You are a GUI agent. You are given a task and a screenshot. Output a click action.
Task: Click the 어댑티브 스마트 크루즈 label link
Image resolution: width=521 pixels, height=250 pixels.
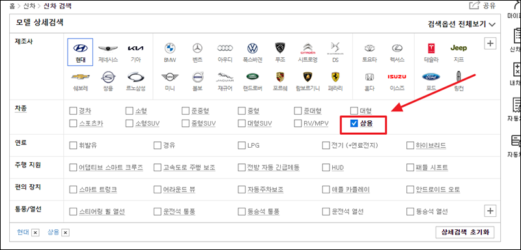(x=111, y=167)
